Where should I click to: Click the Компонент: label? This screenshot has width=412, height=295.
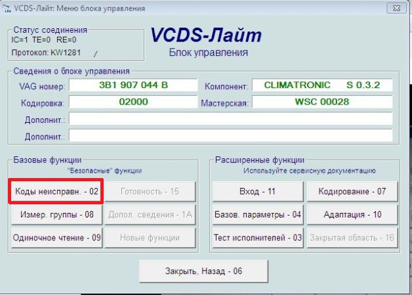226,86
